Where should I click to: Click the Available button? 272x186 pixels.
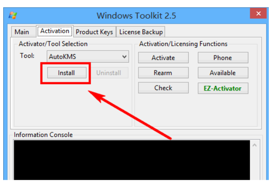click(223, 73)
